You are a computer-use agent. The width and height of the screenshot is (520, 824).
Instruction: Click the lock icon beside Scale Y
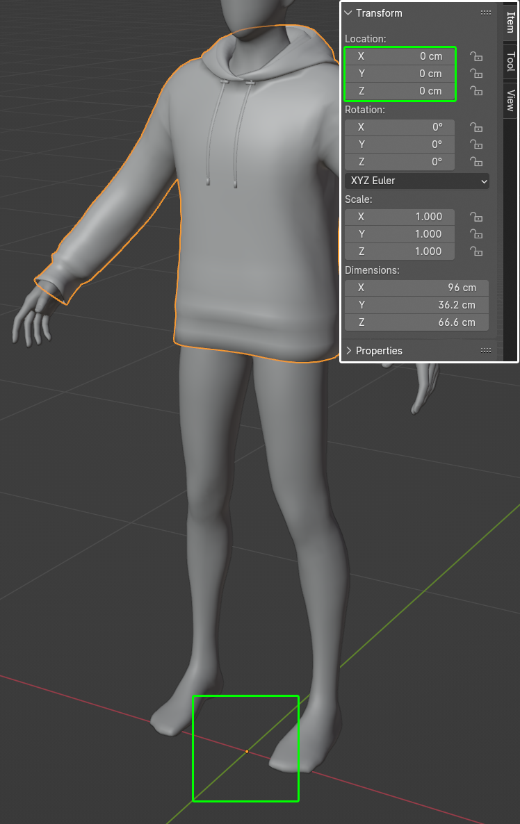[x=476, y=234]
